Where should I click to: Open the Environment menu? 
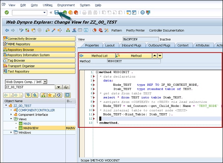pyautogui.click(x=66, y=5)
